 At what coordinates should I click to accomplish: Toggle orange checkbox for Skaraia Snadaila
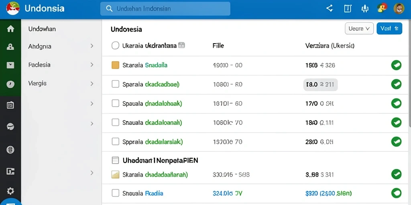115,65
